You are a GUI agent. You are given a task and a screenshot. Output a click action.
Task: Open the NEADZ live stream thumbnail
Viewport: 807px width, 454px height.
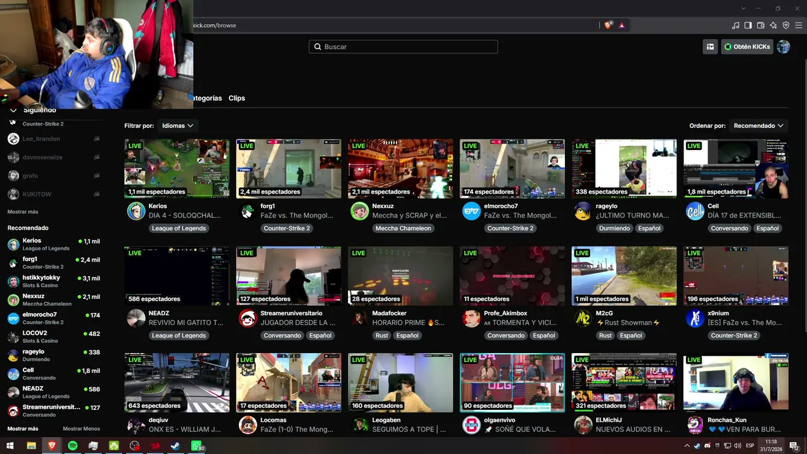pos(177,276)
